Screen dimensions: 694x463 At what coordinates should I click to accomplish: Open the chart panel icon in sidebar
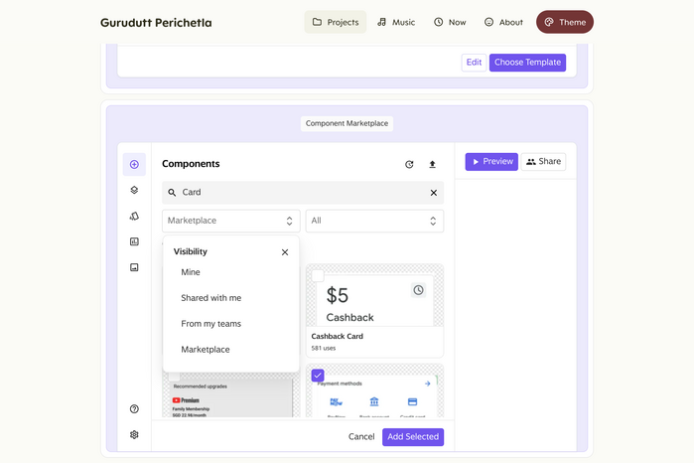[134, 241]
